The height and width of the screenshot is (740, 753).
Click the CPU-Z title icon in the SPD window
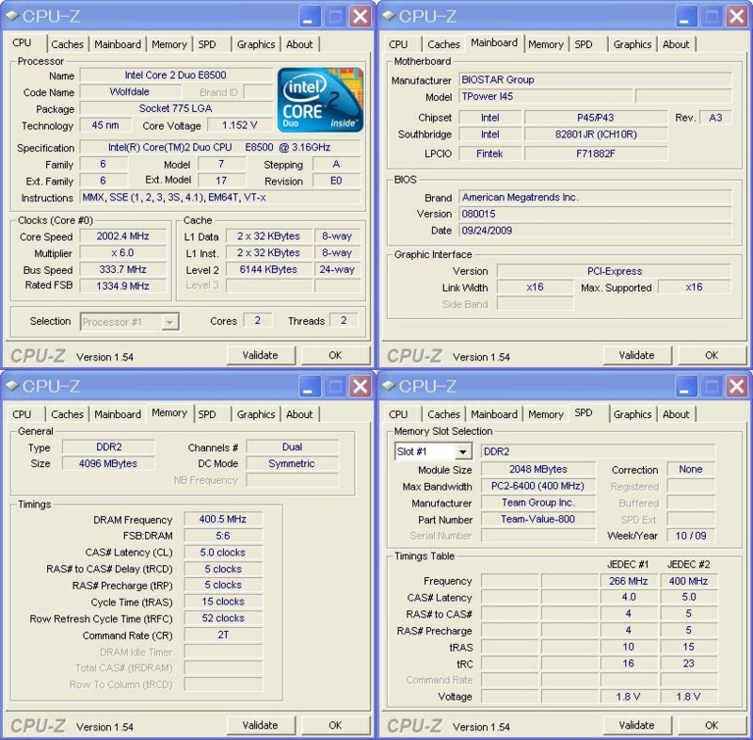click(389, 386)
